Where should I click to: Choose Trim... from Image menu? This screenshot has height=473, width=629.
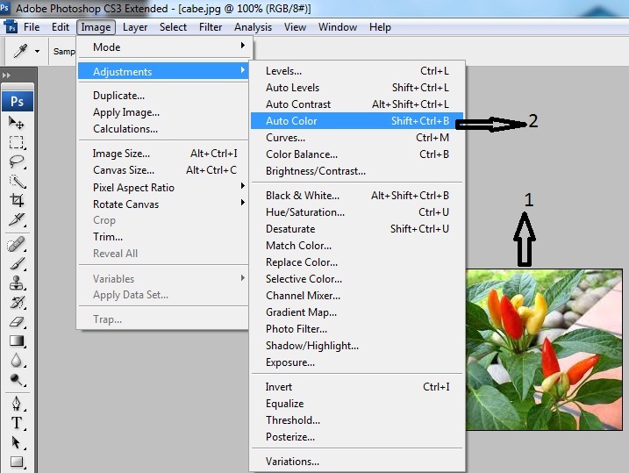pyautogui.click(x=164, y=237)
